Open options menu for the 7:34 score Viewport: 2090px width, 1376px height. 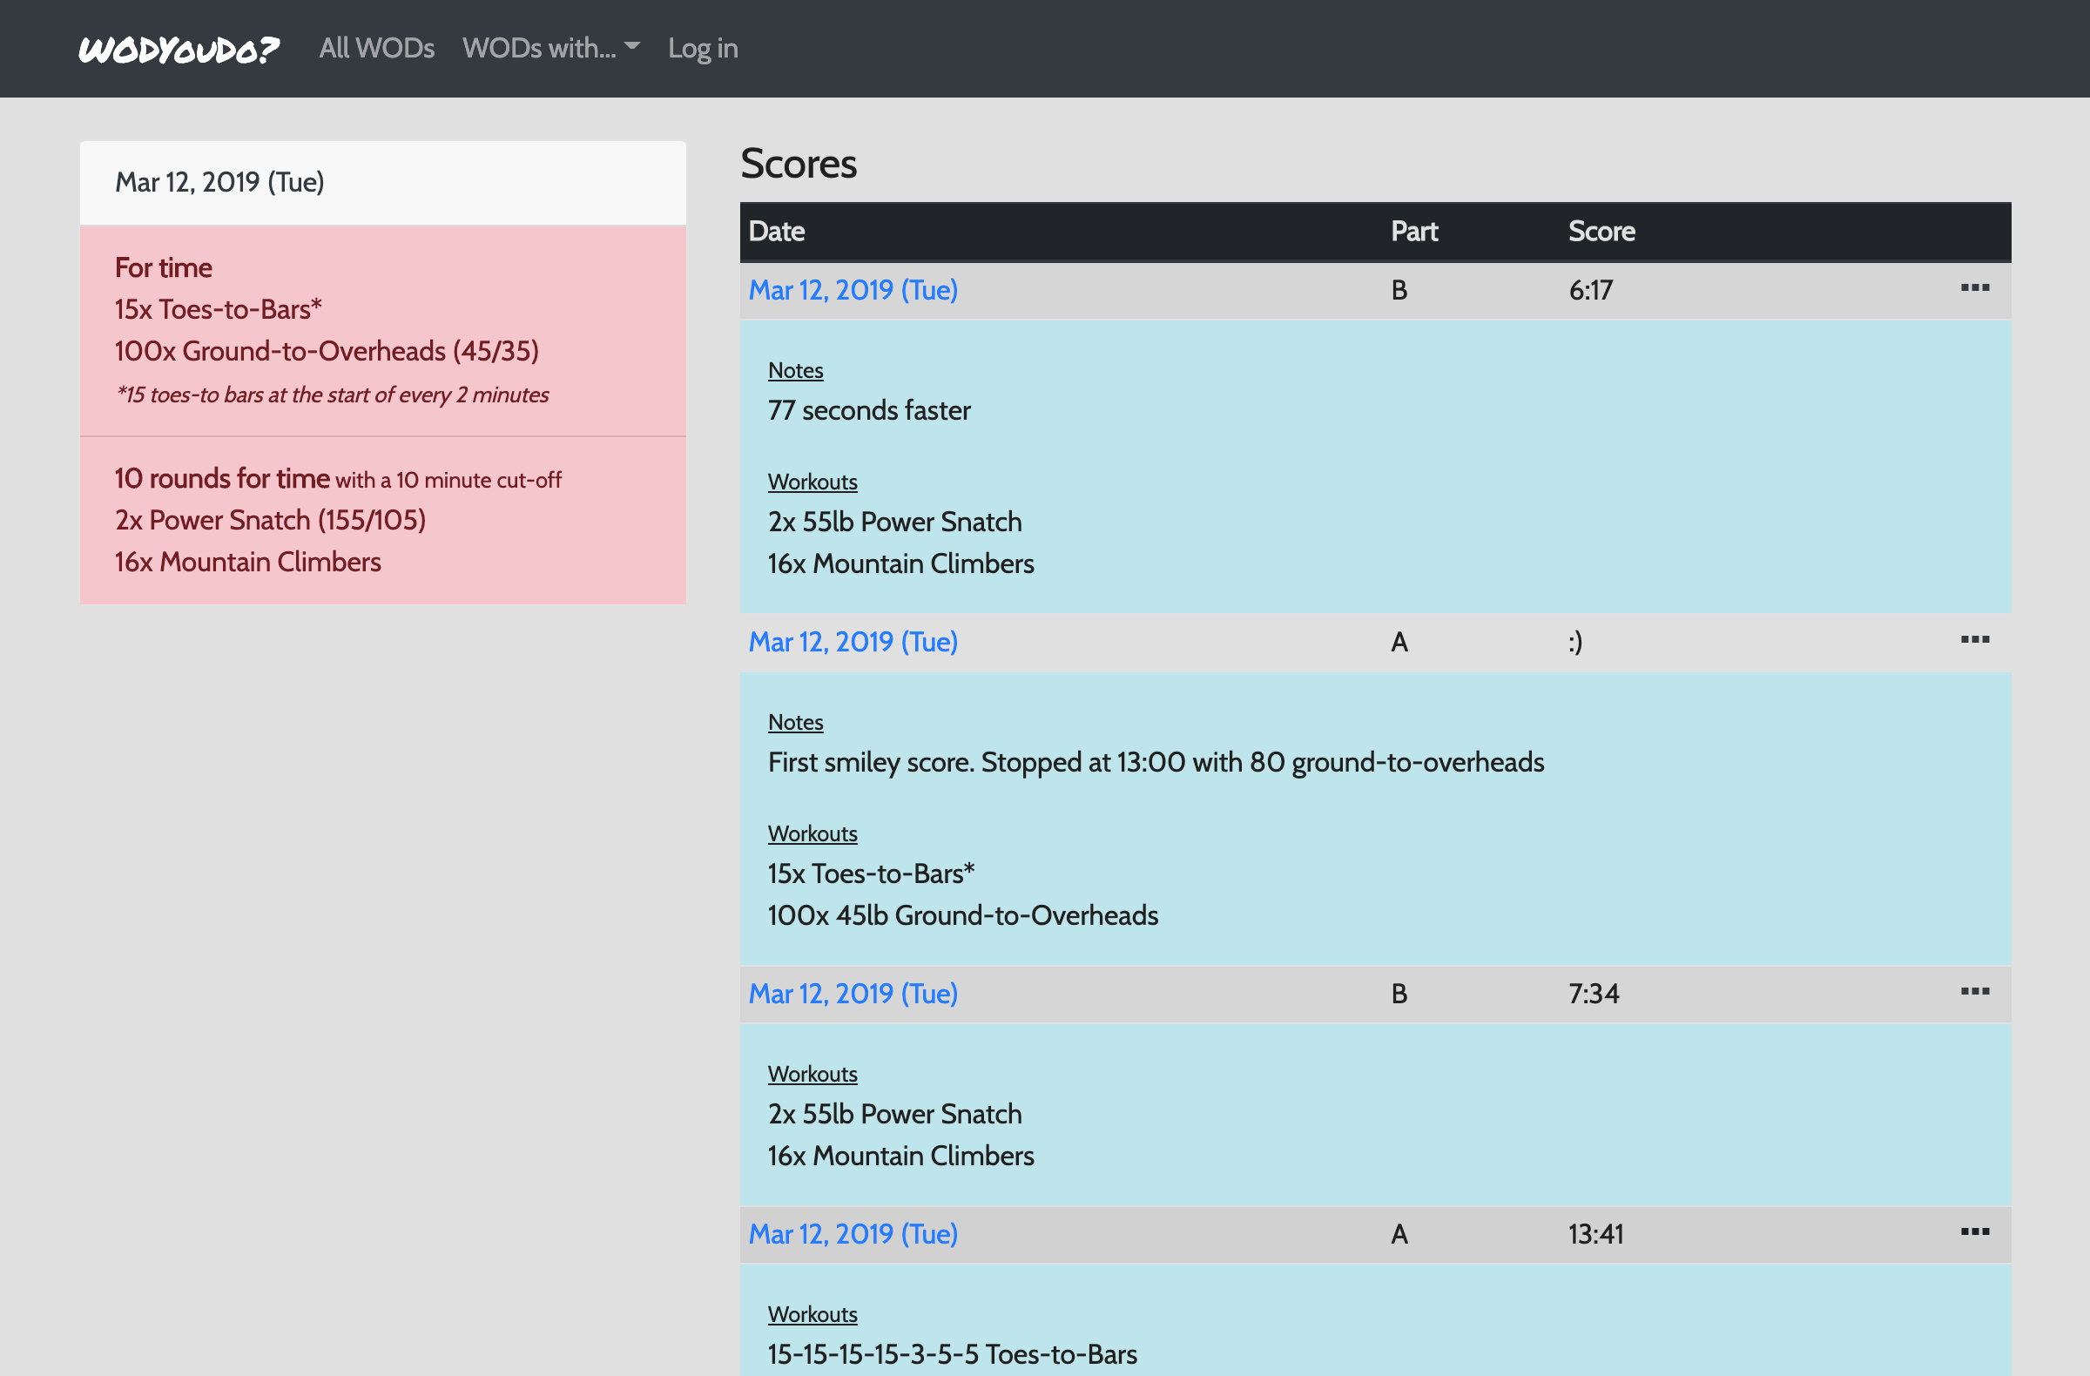(x=1975, y=991)
